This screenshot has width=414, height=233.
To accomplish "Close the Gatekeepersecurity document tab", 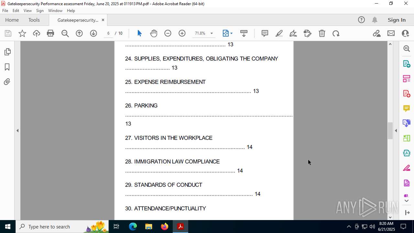I will 103,20.
